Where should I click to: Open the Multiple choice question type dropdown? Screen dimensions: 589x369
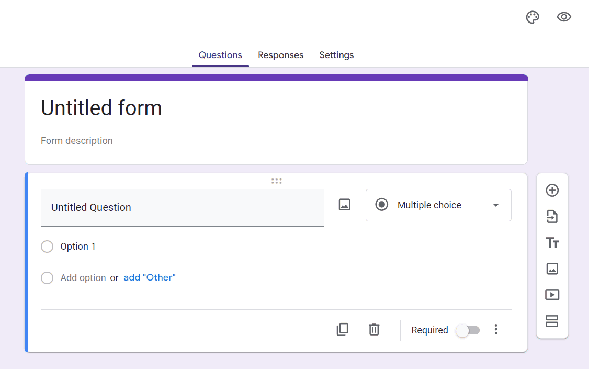[x=438, y=205]
